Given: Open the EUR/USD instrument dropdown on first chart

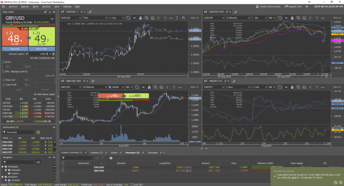Looking at the screenshot, I should click(71, 18).
